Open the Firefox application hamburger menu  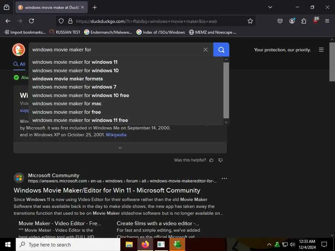[327, 21]
